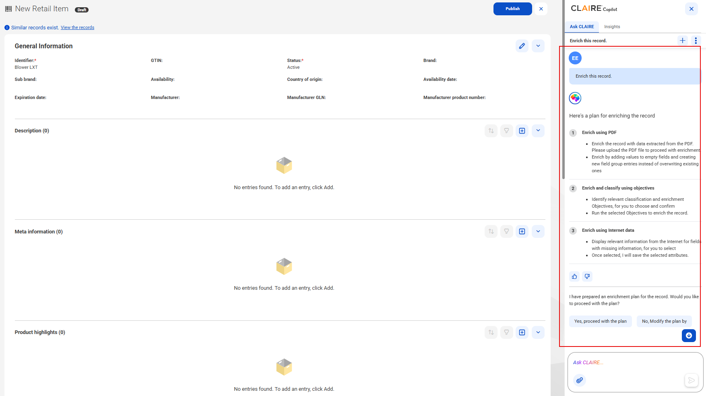Click the Manufacturer GLN field label
706x396 pixels.
point(306,97)
